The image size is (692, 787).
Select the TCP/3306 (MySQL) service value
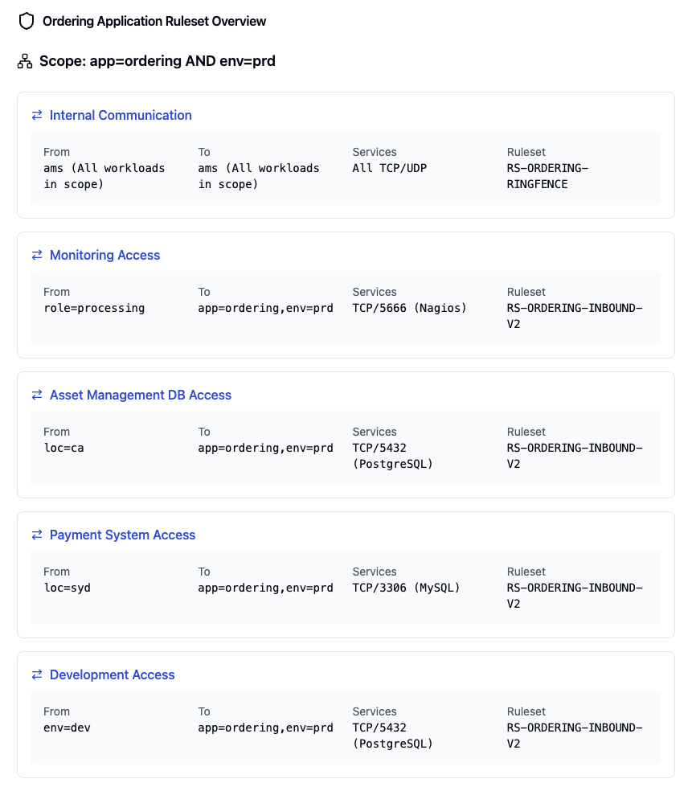click(x=406, y=588)
